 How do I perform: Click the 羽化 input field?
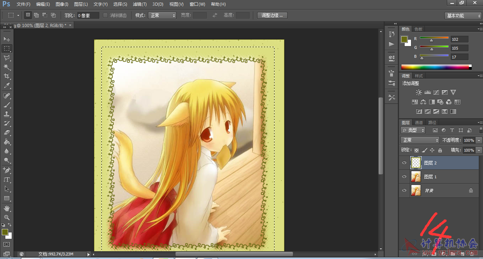[x=88, y=16]
